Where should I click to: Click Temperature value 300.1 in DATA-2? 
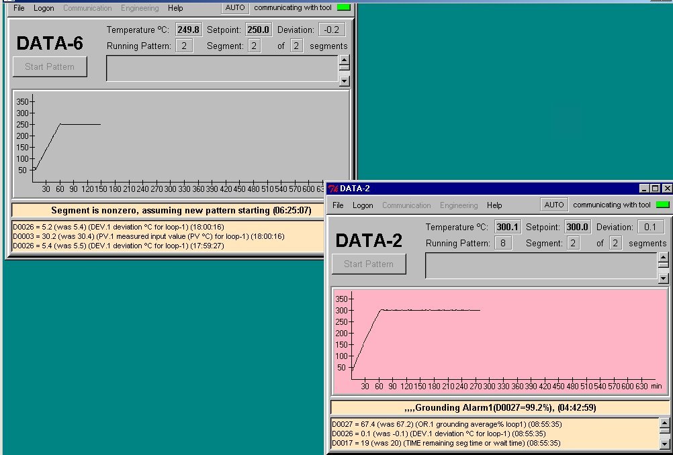point(507,227)
